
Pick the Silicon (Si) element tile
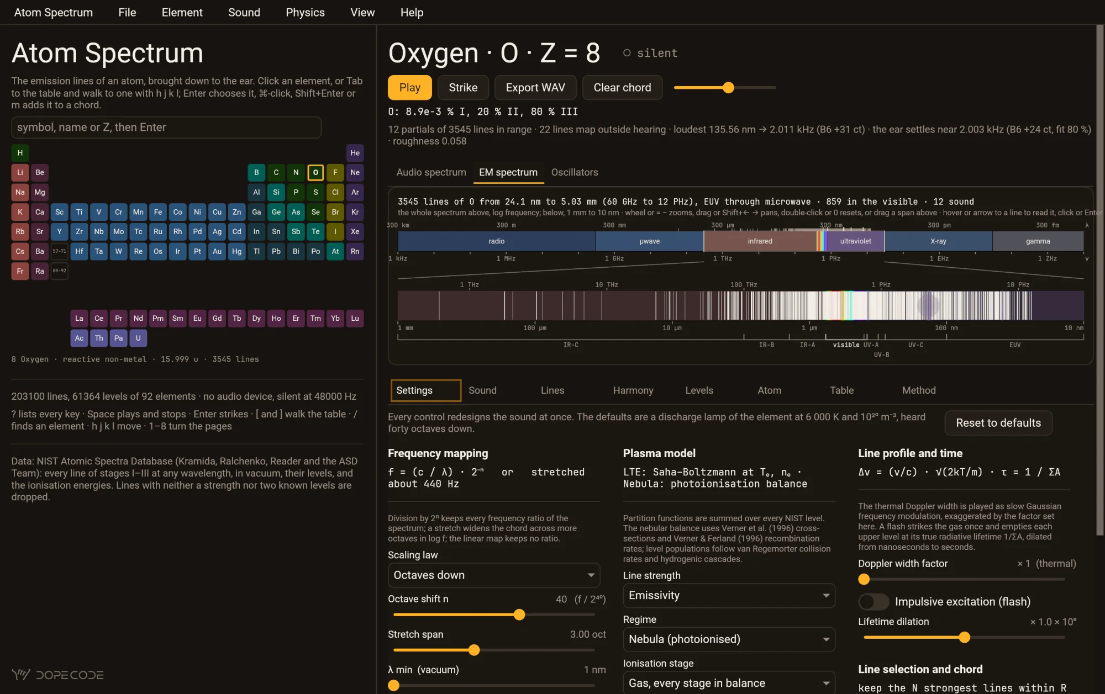pyautogui.click(x=276, y=192)
